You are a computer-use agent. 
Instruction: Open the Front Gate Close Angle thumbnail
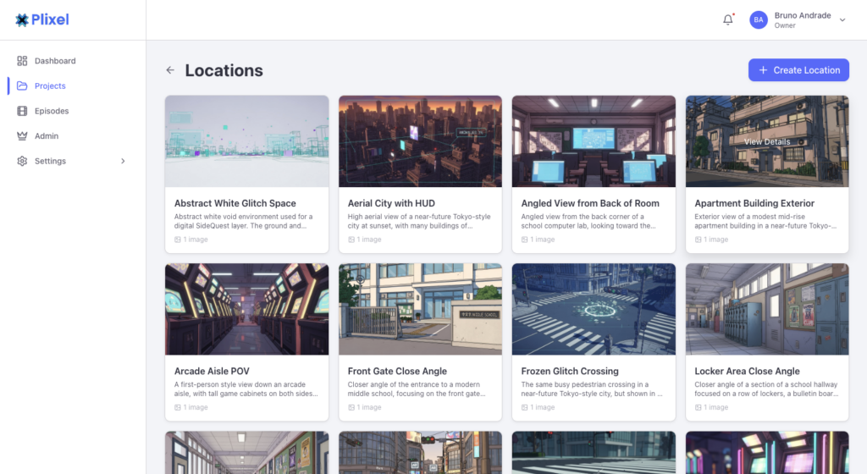[x=420, y=309]
